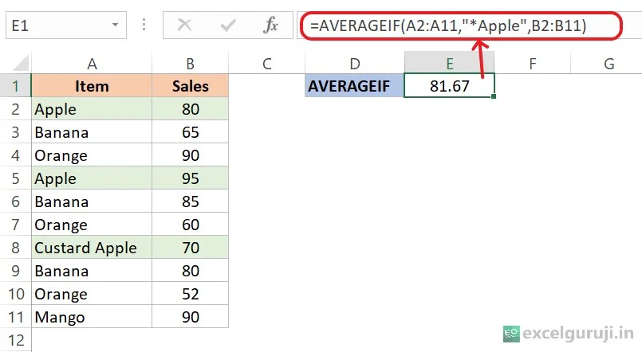This screenshot has width=642, height=352.
Task: Click sales value 85
Action: [190, 201]
